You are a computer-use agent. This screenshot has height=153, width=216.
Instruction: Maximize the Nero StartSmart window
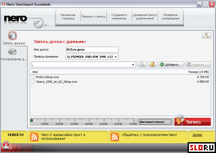tap(205, 4)
